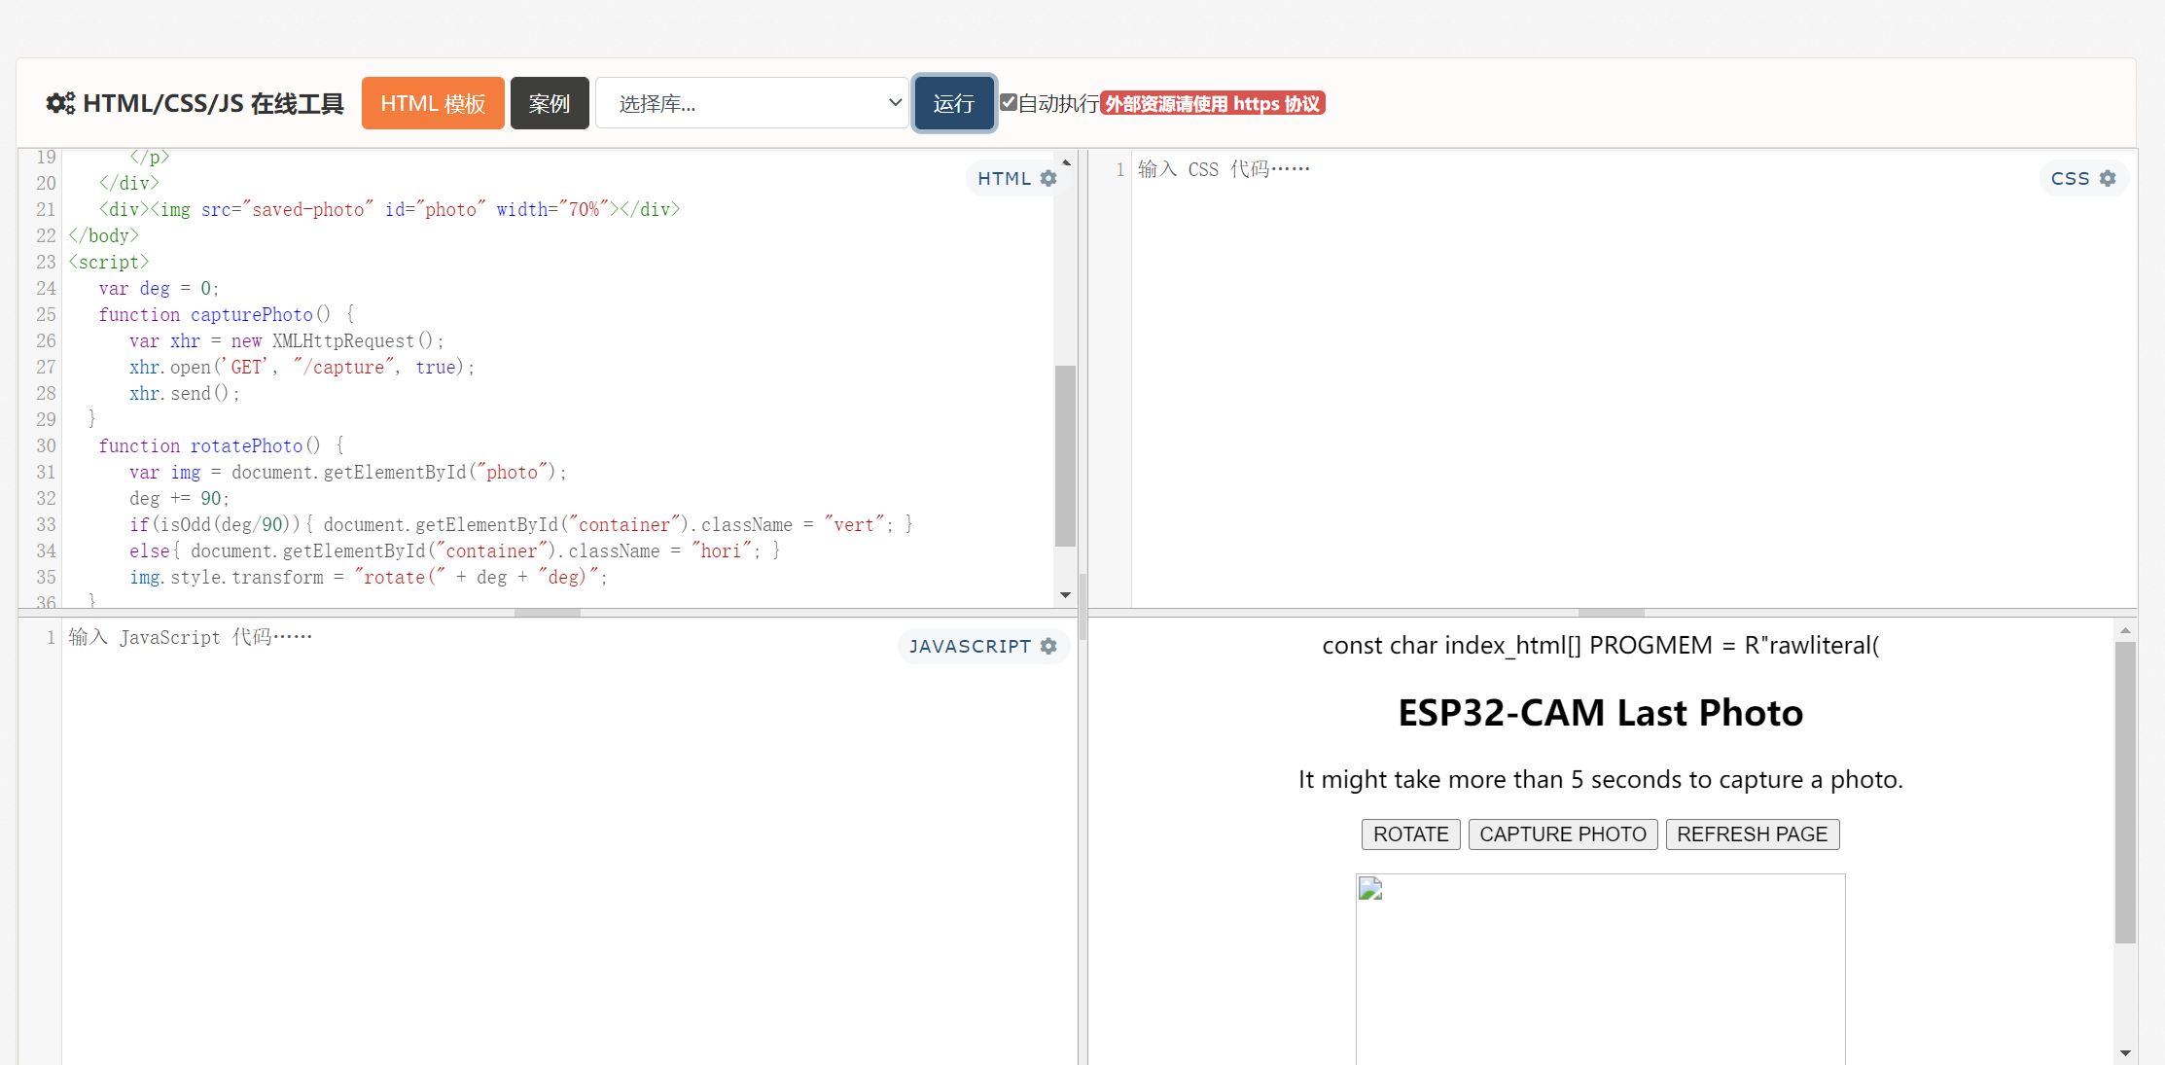Click 'const char index_html[]' text in preview
The height and width of the screenshot is (1065, 2165).
[x=1600, y=646]
